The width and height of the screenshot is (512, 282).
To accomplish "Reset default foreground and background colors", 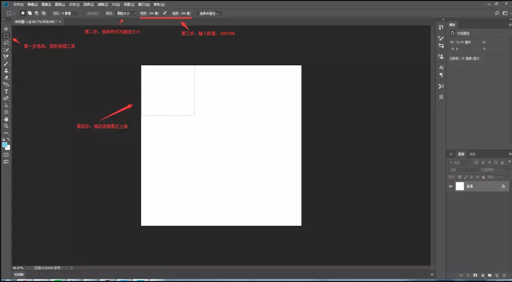I will tap(3, 139).
